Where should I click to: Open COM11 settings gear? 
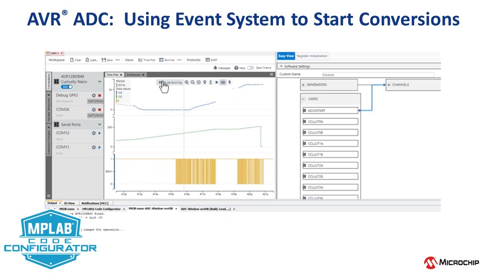(x=94, y=147)
